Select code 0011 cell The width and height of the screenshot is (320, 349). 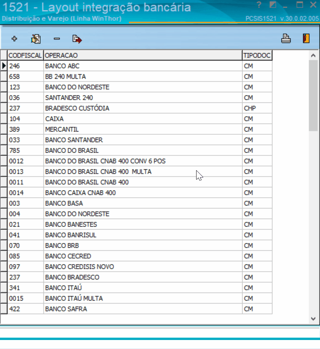pyautogui.click(x=25, y=182)
